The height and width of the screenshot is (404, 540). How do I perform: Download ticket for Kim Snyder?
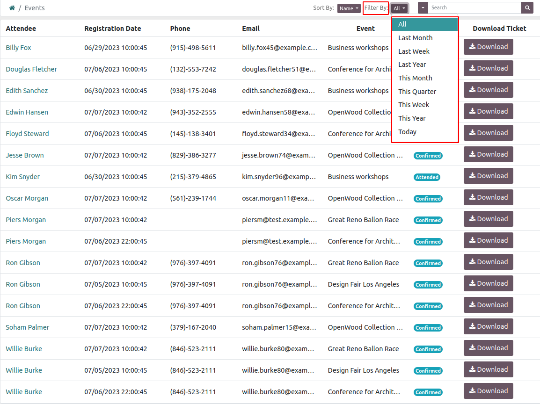coord(489,176)
